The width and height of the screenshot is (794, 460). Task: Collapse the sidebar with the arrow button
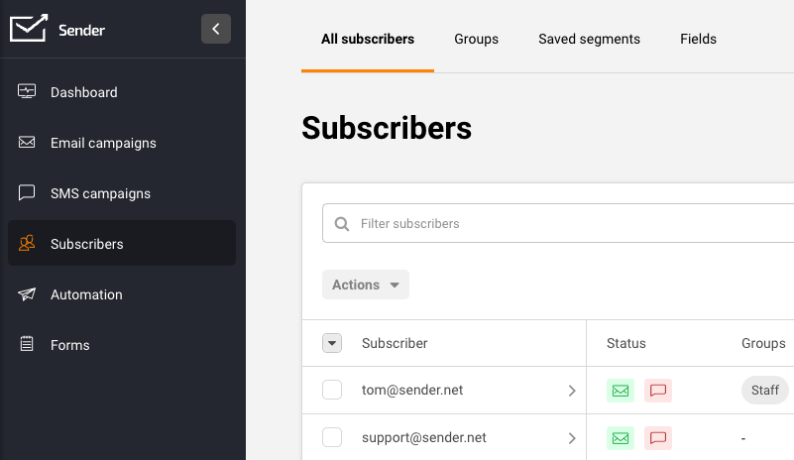[216, 29]
